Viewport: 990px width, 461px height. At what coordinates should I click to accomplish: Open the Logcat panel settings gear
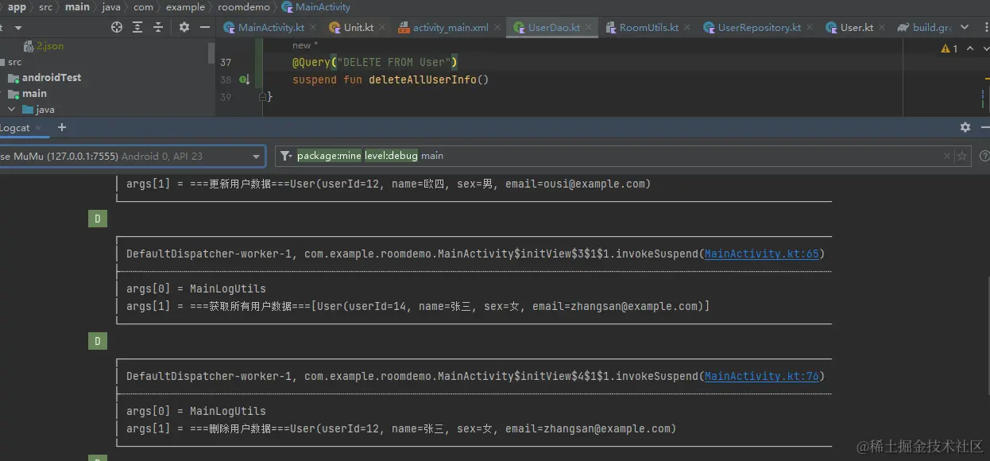point(965,127)
